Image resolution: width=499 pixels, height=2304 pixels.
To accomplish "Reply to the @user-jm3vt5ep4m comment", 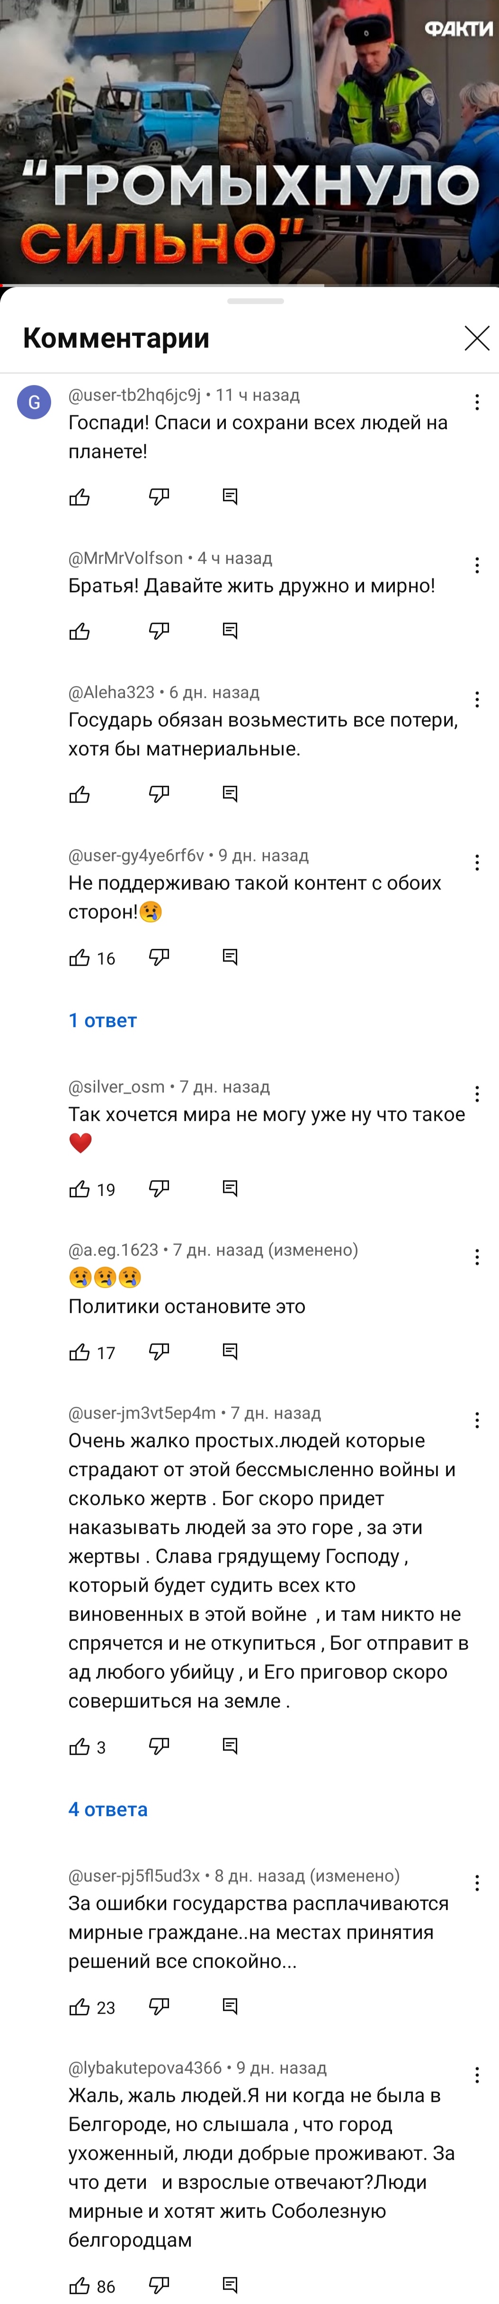I will pos(230,1746).
